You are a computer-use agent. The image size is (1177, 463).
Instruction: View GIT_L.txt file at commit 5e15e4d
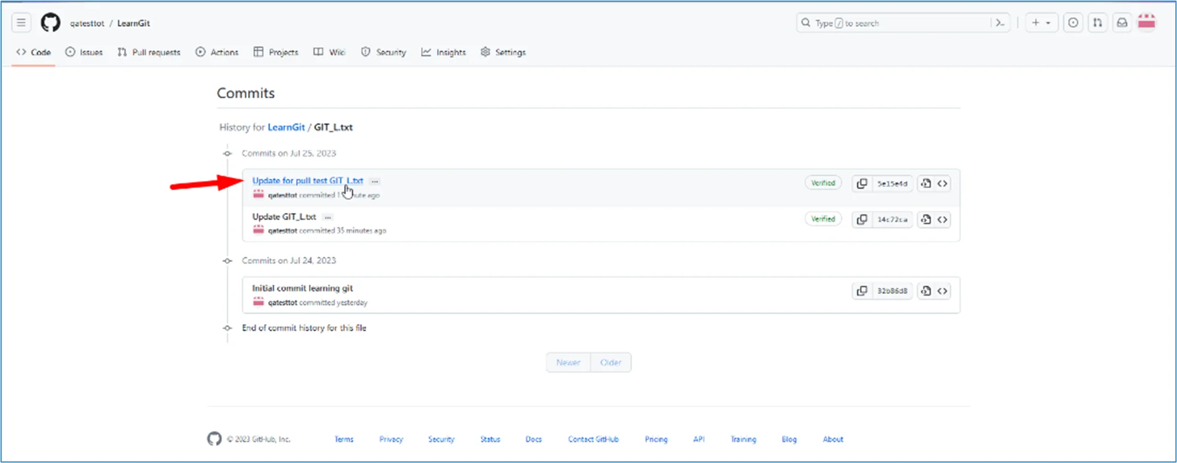(x=926, y=183)
